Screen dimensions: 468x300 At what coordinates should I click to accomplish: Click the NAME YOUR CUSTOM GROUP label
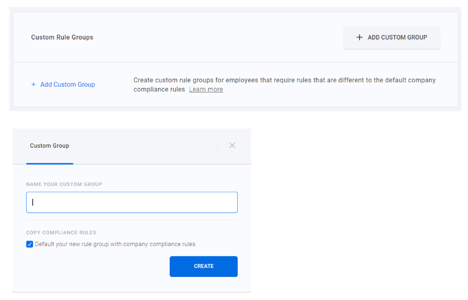64,184
